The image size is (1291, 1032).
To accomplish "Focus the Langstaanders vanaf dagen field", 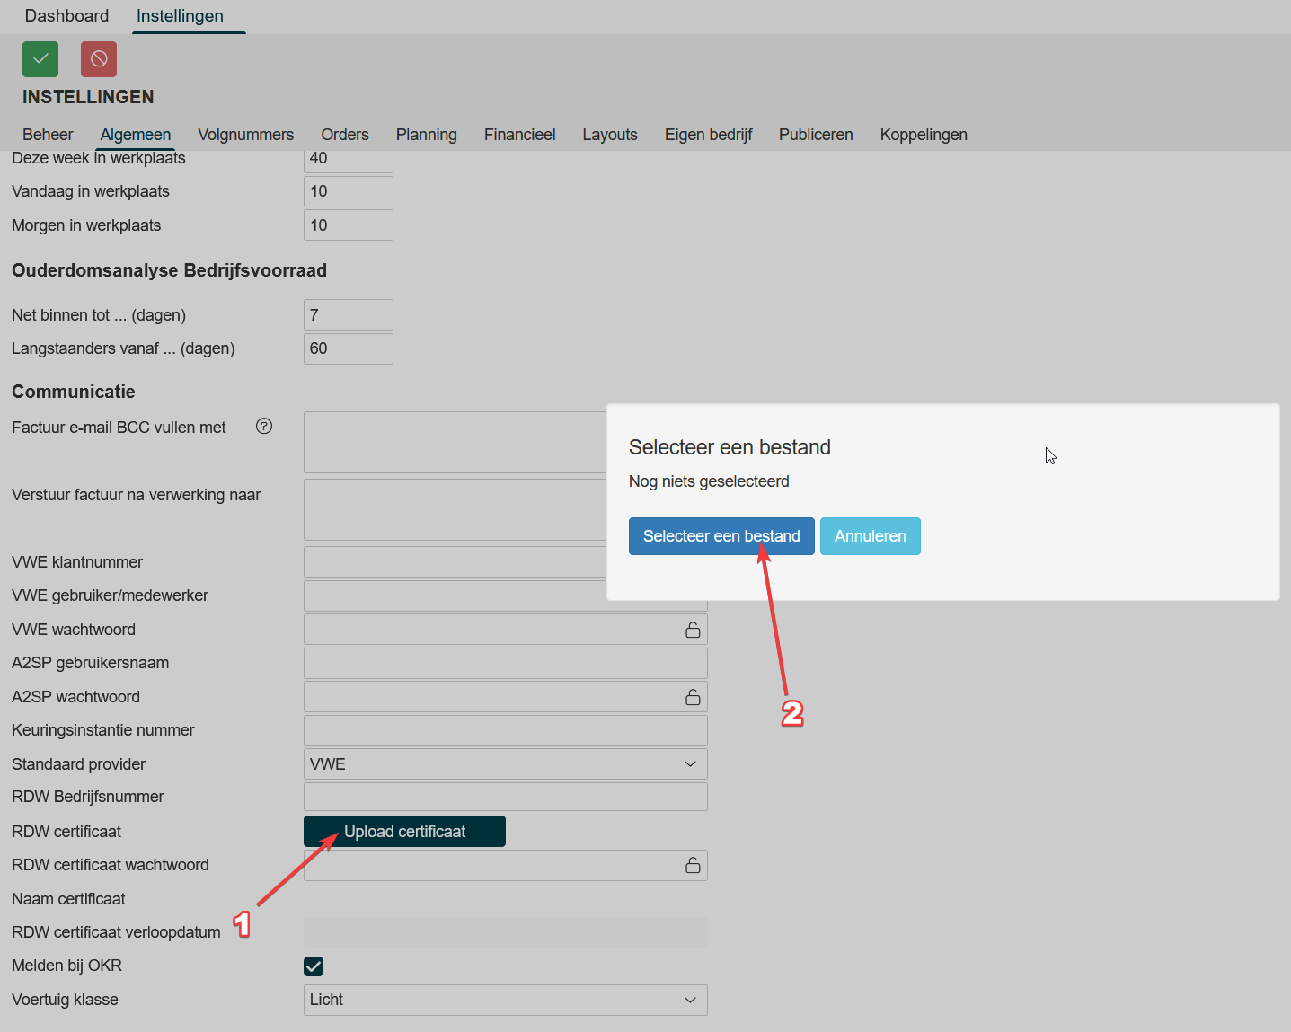I will pos(348,348).
